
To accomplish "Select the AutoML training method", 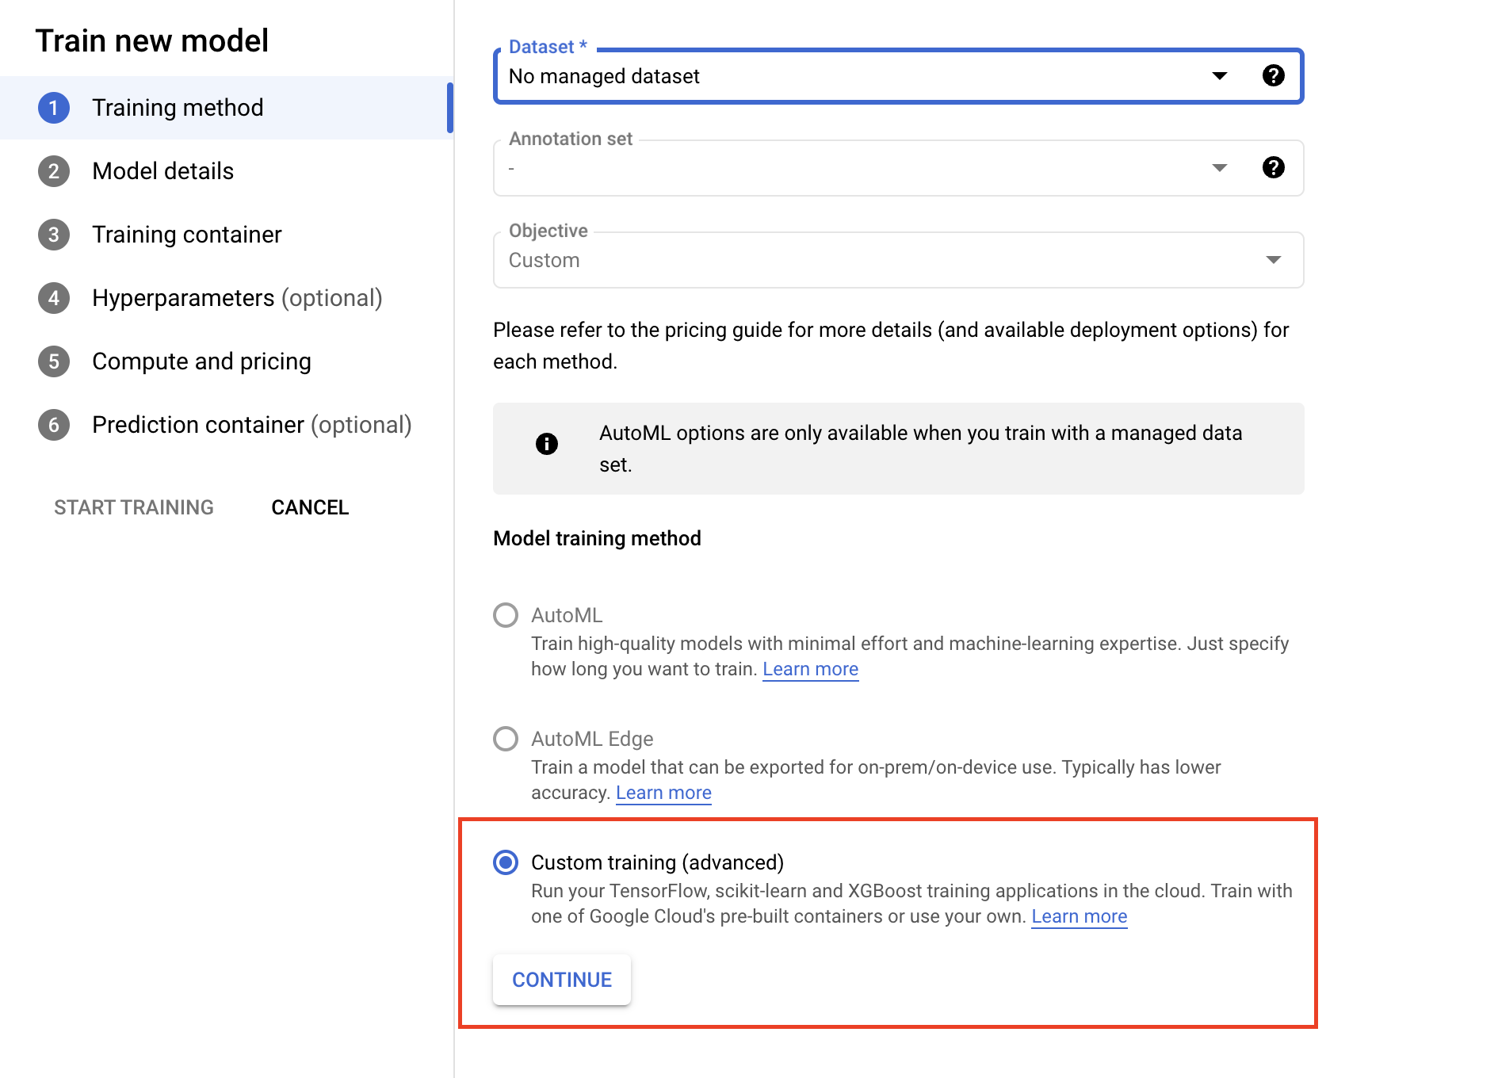I will pos(506,614).
